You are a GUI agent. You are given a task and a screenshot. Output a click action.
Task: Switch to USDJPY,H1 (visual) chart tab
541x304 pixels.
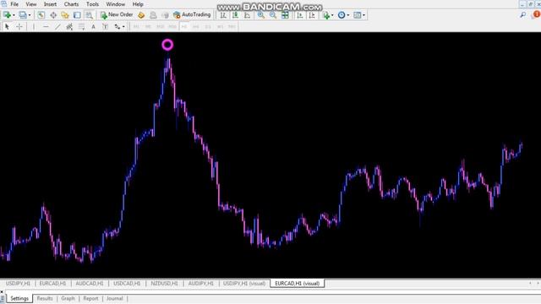coord(244,284)
